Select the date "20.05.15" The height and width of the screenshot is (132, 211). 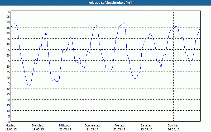[x=65, y=129]
